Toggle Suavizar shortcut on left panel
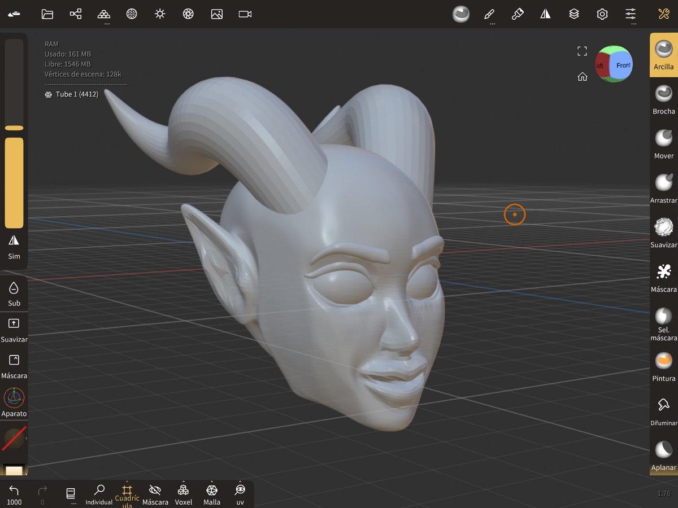Screen dimensions: 678x508 [x=14, y=330]
